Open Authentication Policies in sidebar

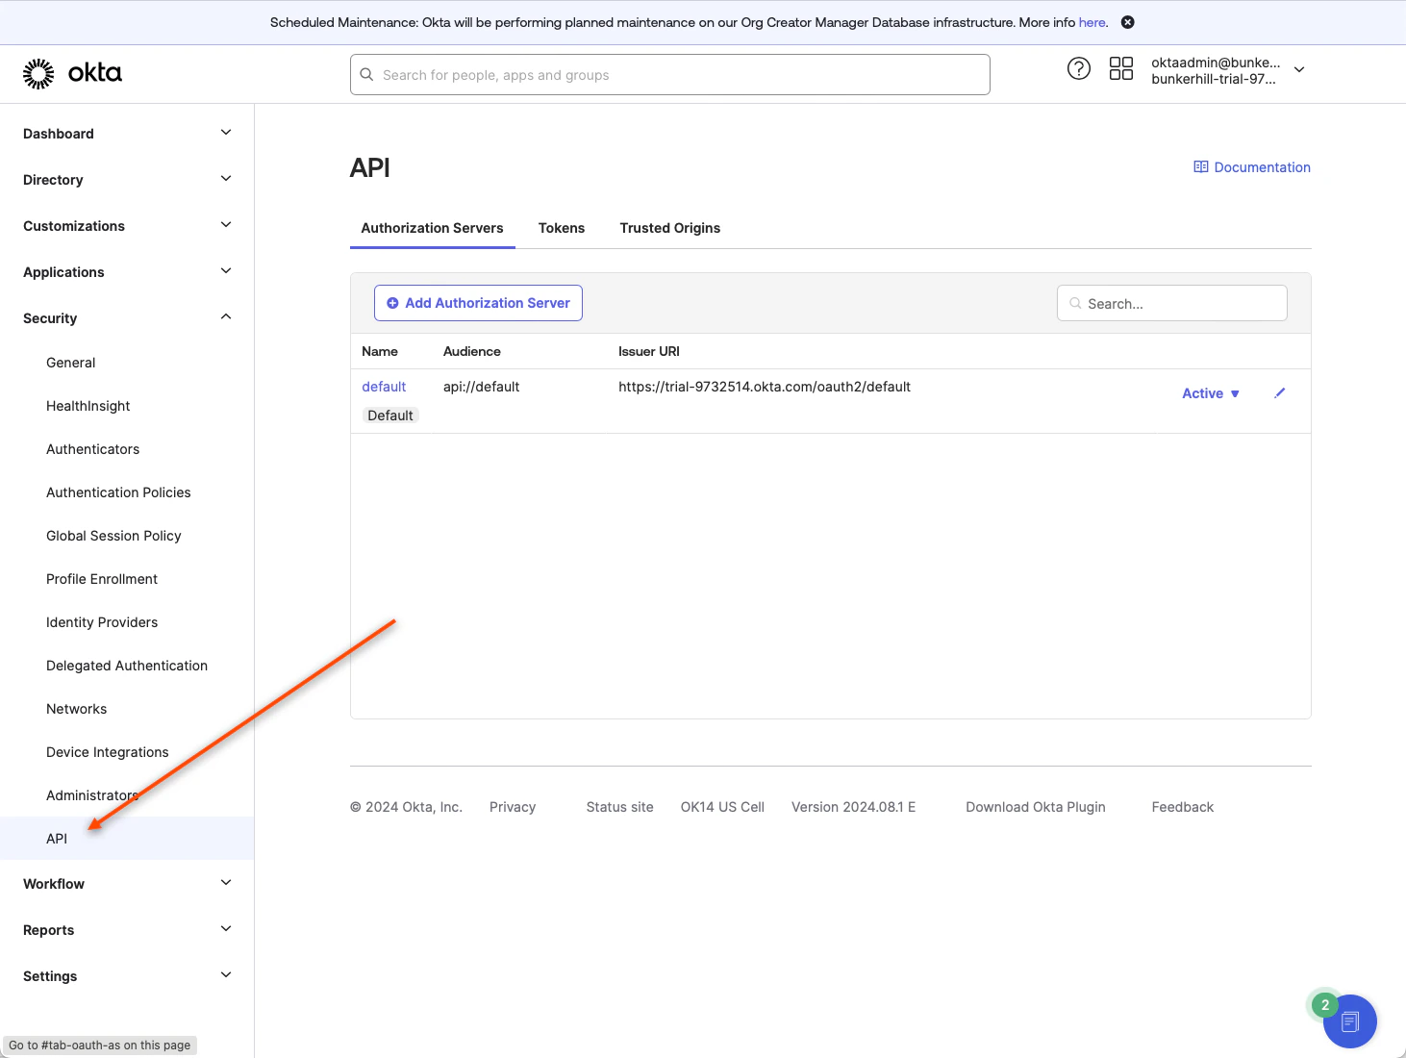tap(118, 492)
